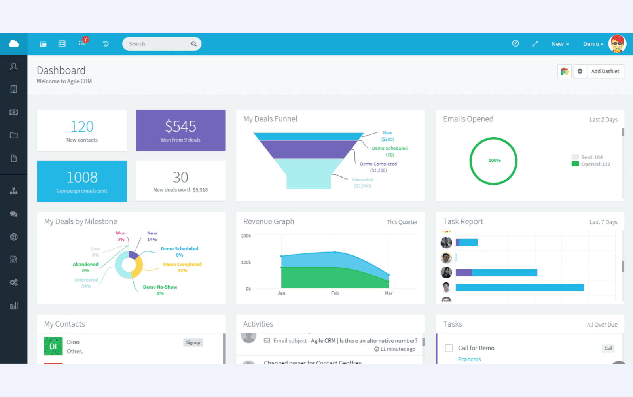633x397 pixels.
Task: Open the calendar icon in the top bar
Action: click(62, 43)
